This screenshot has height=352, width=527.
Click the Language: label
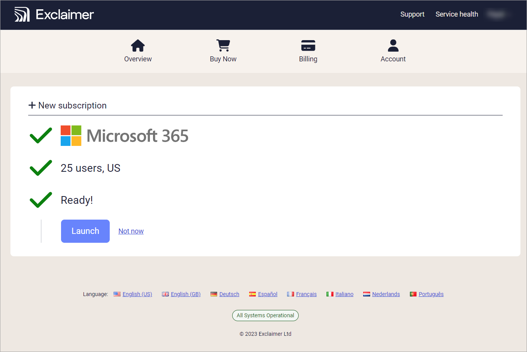pos(95,294)
